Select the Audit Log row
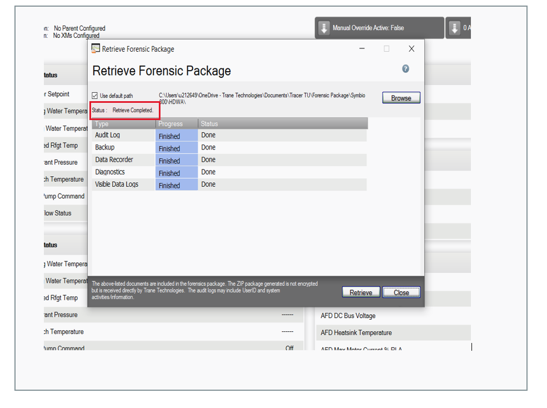 coord(229,135)
